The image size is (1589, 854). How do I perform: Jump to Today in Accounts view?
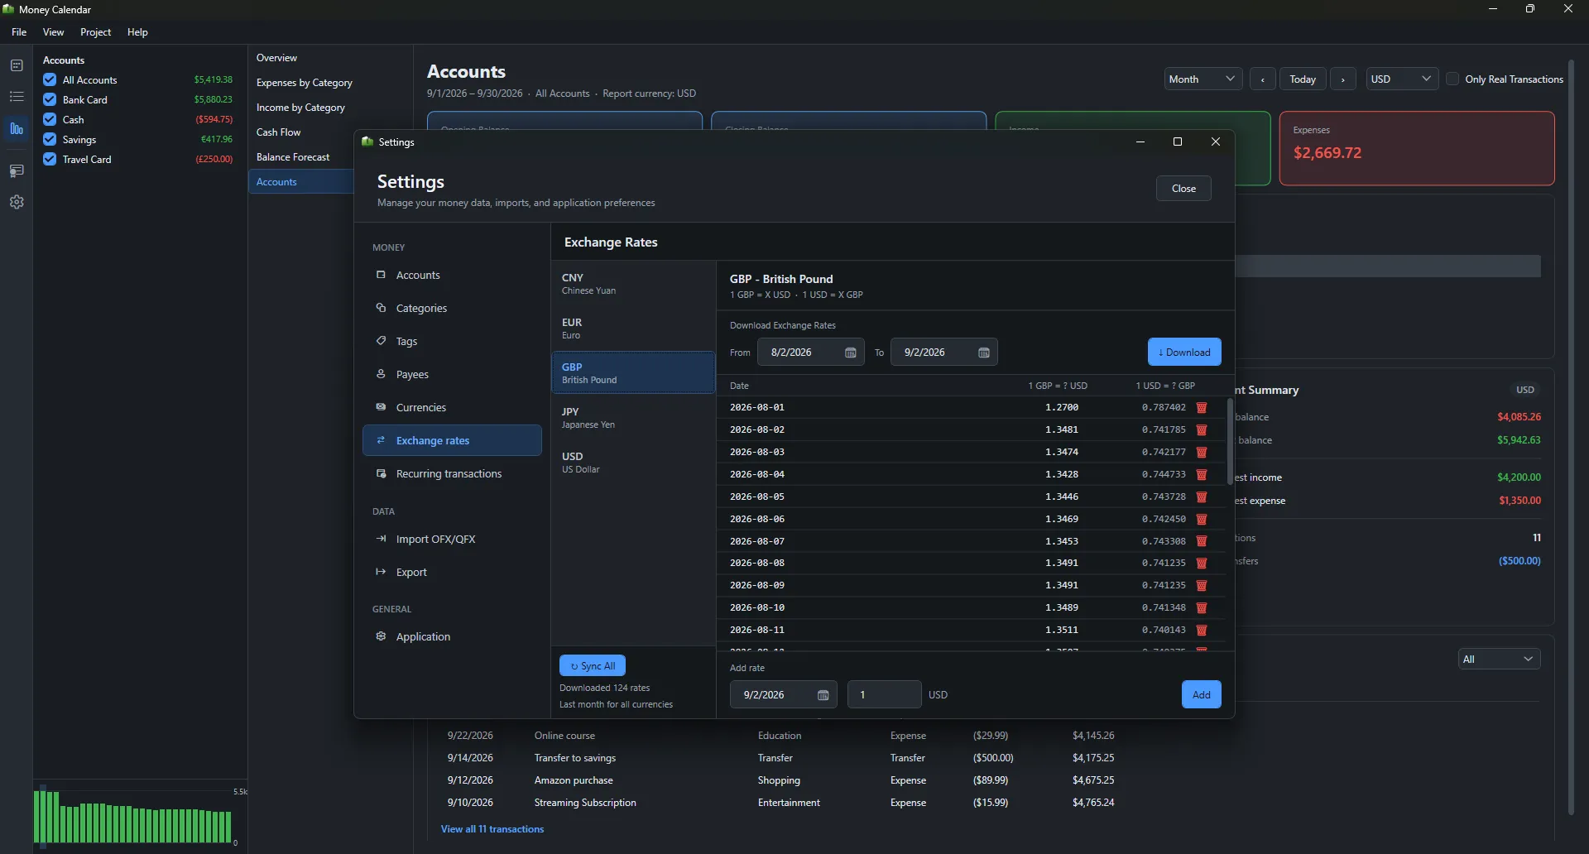pos(1303,79)
